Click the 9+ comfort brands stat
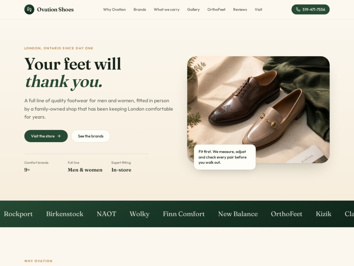 coord(36,167)
